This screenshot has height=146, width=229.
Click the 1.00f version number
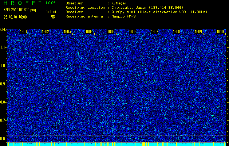tap(51, 3)
